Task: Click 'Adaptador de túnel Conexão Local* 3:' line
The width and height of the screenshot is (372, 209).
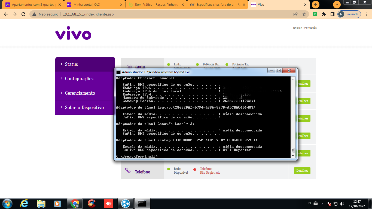Action: pos(155,124)
